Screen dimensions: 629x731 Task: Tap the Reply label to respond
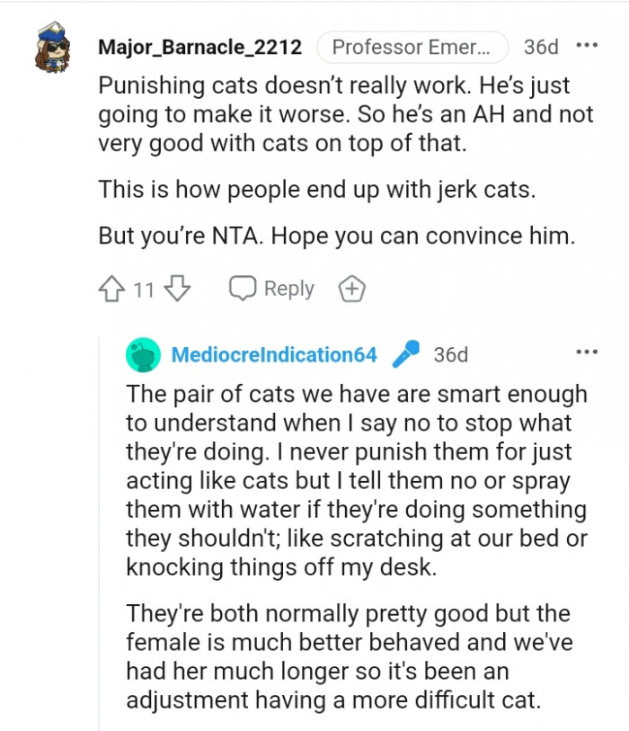288,288
